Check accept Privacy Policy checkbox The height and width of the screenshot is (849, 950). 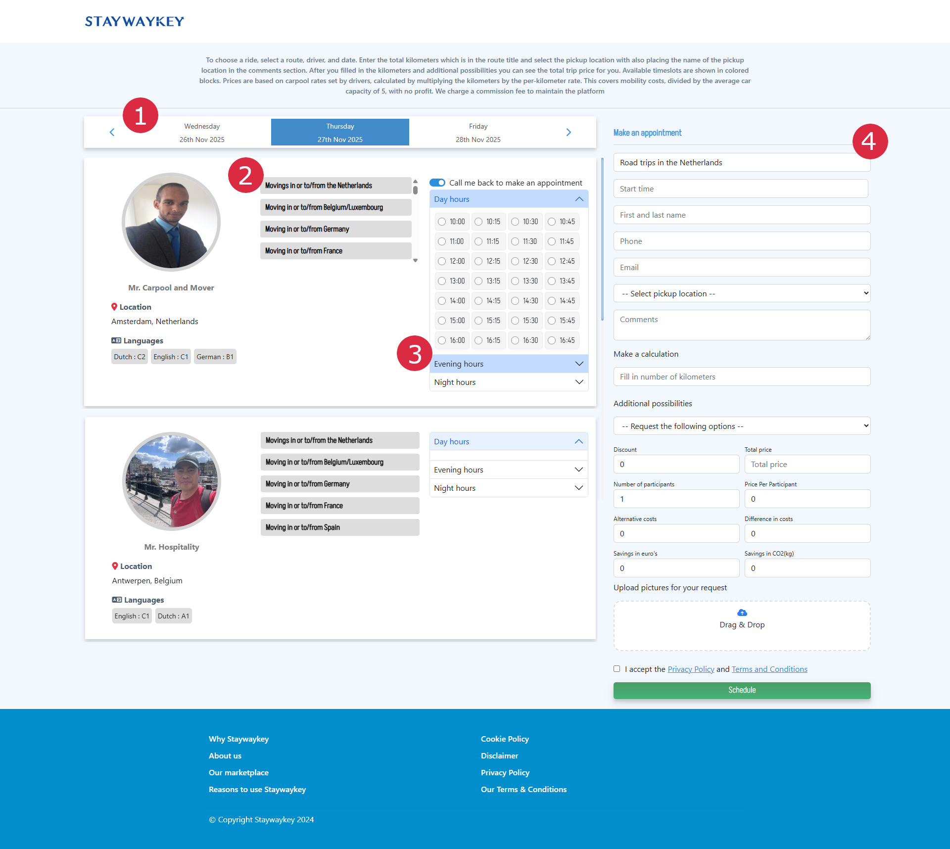(617, 669)
